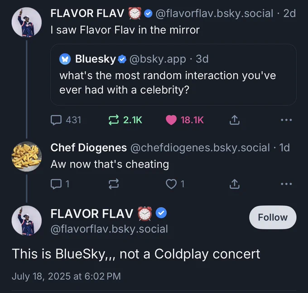Viewport: 308px width, 293px height.
Task: Click the July 18, 2025 timestamp
Action: (66, 276)
